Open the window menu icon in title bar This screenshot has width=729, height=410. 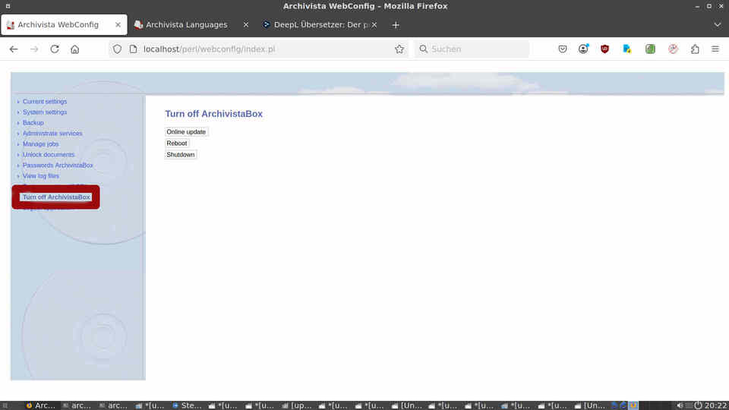tap(8, 6)
